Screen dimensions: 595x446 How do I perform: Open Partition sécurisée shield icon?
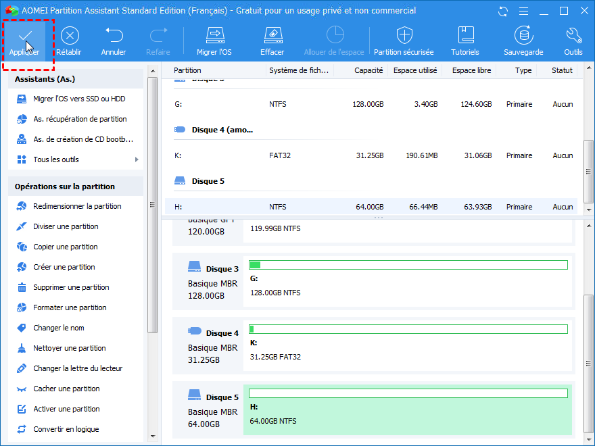[x=404, y=35]
